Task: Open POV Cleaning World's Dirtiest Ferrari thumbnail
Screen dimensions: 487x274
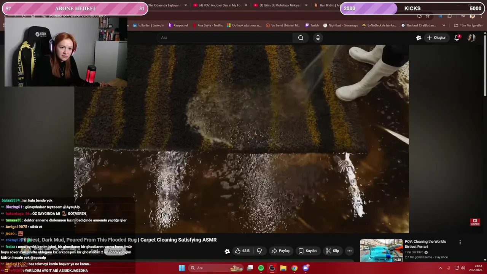Action: click(381, 250)
